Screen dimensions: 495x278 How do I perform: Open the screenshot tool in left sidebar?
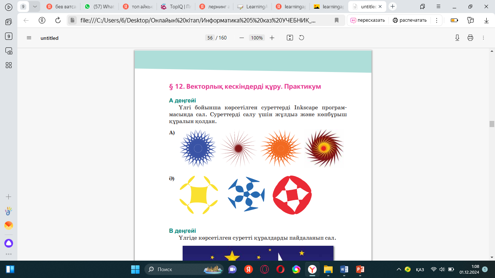pyautogui.click(x=9, y=51)
